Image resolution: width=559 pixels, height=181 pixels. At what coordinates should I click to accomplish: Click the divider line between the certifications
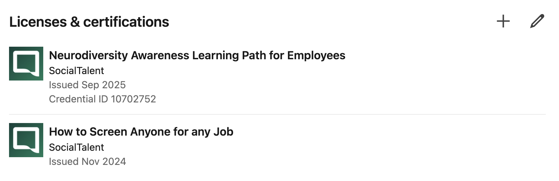(277, 114)
